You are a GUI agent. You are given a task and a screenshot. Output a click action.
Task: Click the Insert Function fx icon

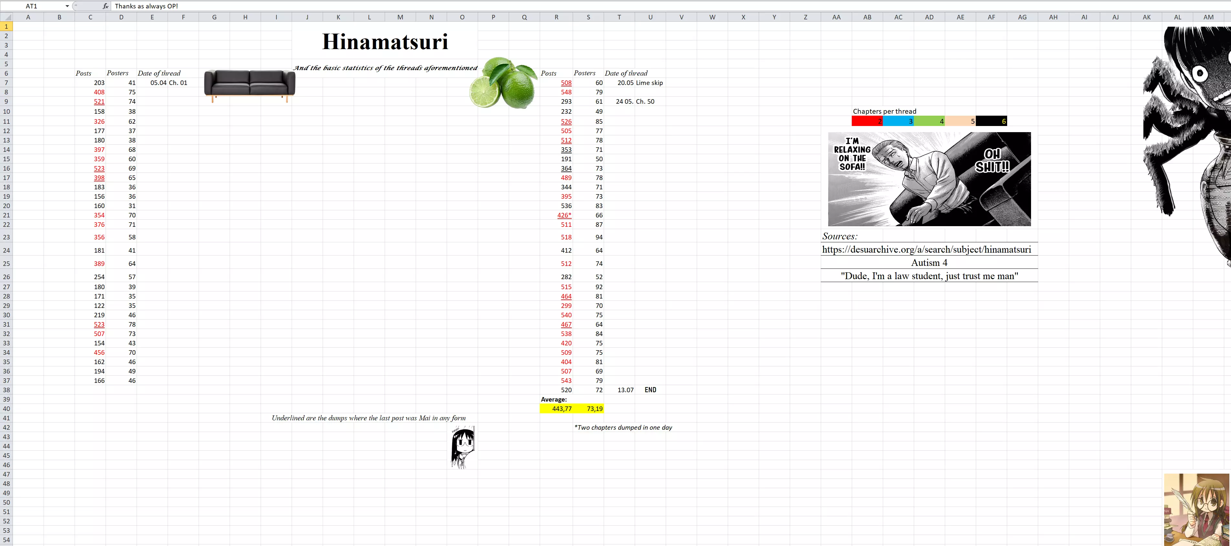click(x=106, y=6)
